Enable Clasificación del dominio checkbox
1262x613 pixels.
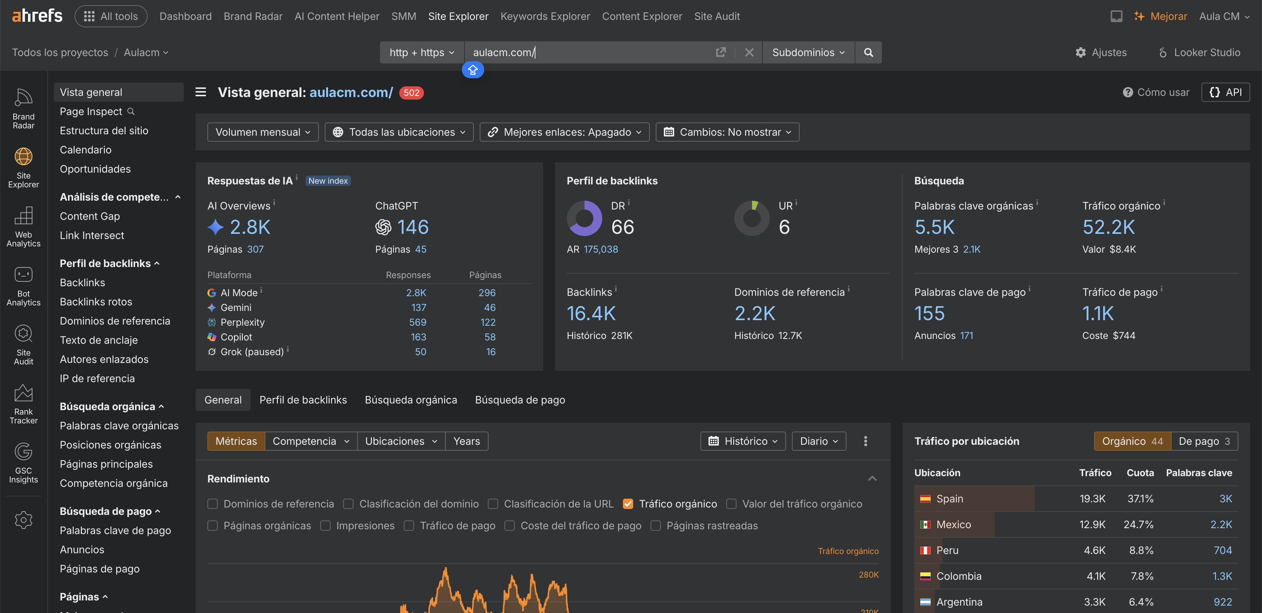348,504
